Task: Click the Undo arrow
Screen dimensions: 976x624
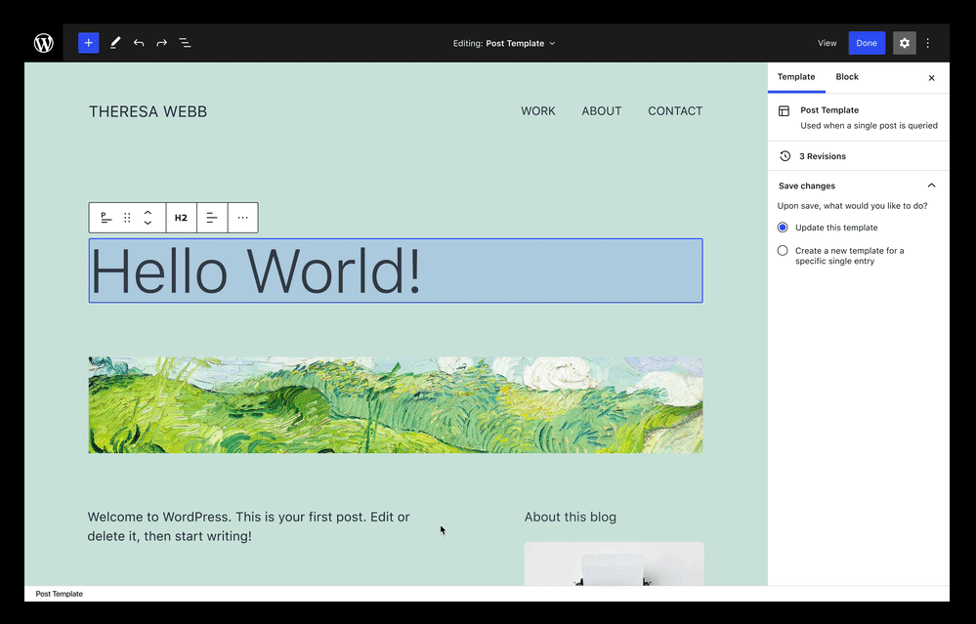Action: (139, 43)
